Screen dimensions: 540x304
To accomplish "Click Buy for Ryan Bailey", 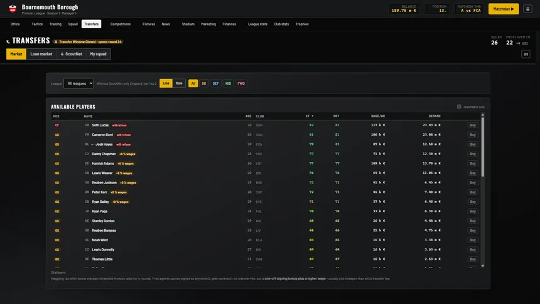I will coord(473,202).
